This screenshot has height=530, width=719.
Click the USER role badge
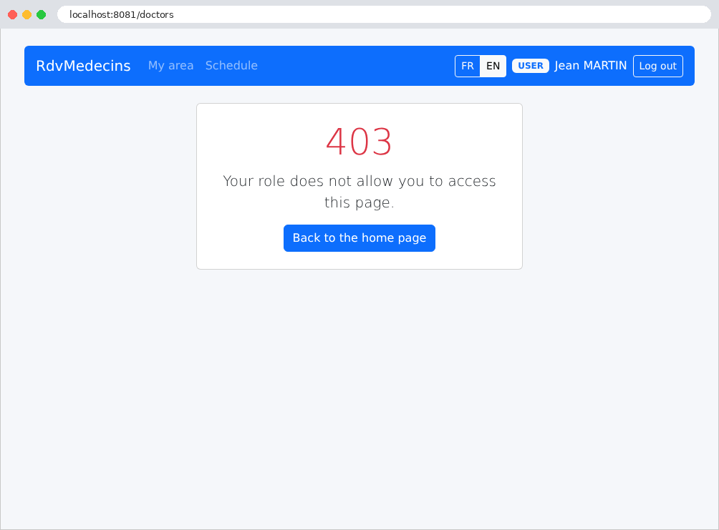(531, 66)
